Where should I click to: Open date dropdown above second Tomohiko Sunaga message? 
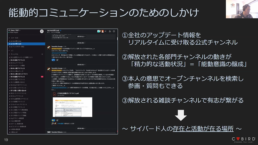(81, 64)
